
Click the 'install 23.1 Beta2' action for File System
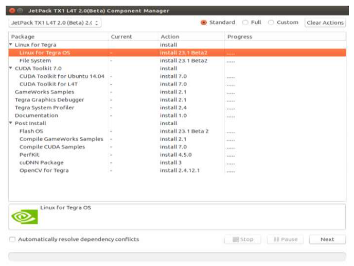tap(184, 61)
